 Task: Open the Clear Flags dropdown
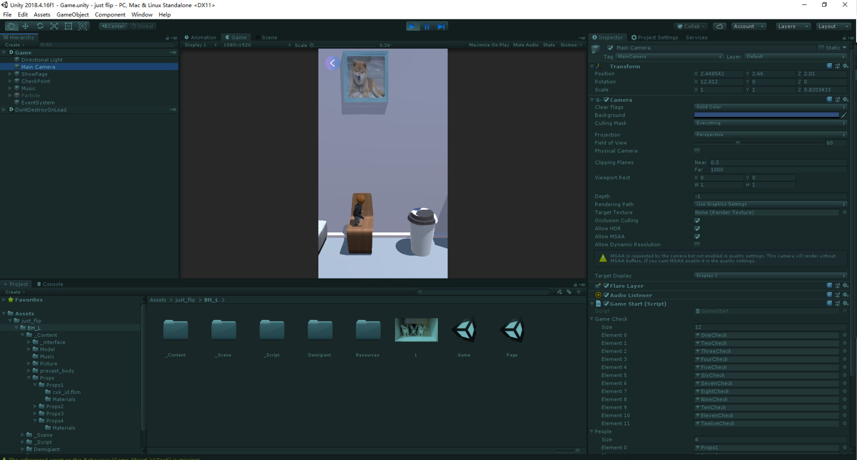pos(770,107)
